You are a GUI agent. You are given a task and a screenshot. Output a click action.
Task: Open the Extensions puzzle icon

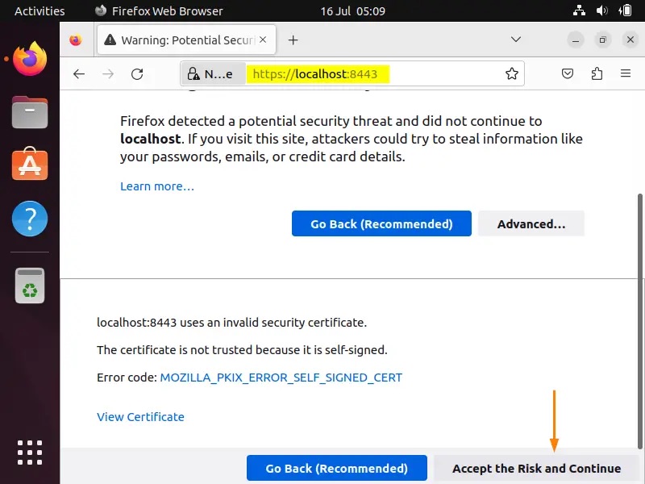pos(597,74)
